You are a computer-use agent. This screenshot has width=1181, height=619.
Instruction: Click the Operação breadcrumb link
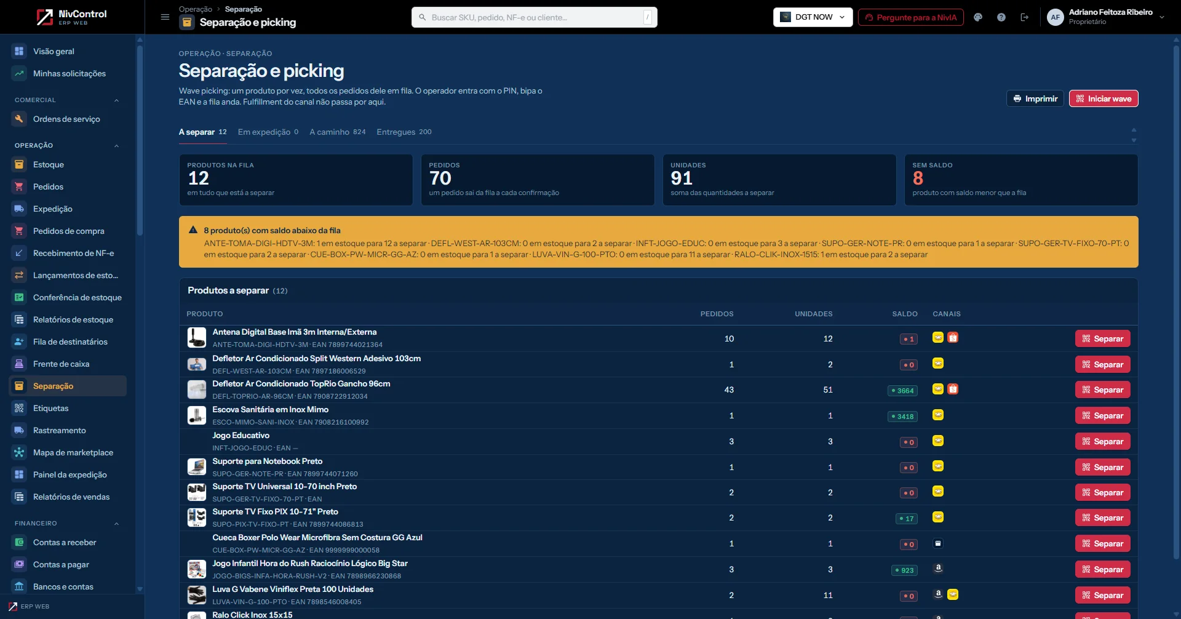[196, 9]
